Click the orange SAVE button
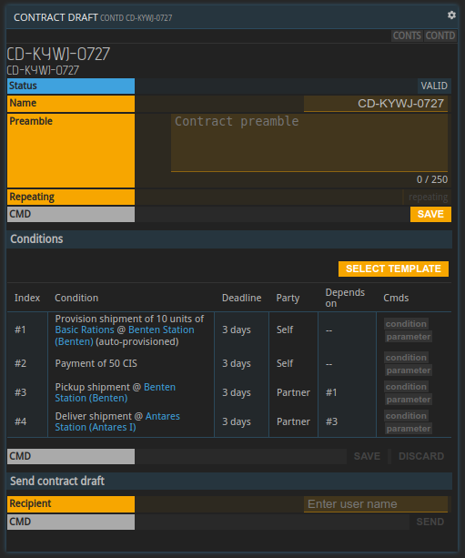Viewport: 465px width, 558px height. pos(430,214)
